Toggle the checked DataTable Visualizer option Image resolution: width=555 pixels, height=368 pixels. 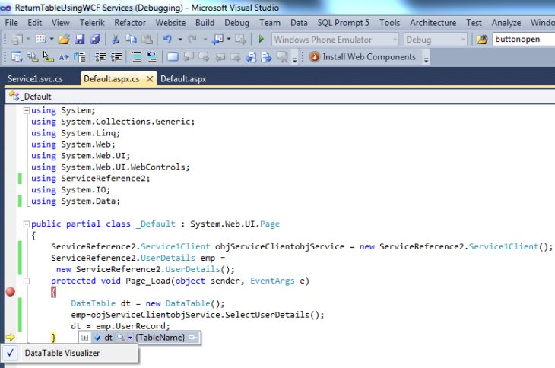[69, 353]
